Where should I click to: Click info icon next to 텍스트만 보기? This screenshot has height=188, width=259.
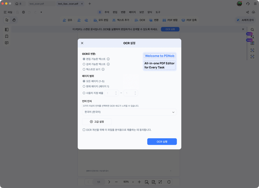[103, 69]
